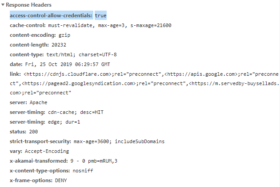Select the server-timing edge dur=1 row
The width and height of the screenshot is (280, 187).
(x=44, y=122)
